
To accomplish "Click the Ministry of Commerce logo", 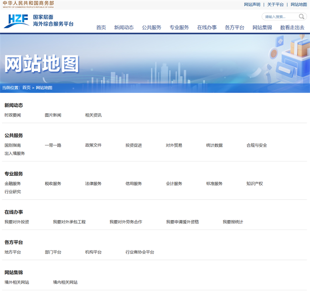I will pyautogui.click(x=29, y=4).
